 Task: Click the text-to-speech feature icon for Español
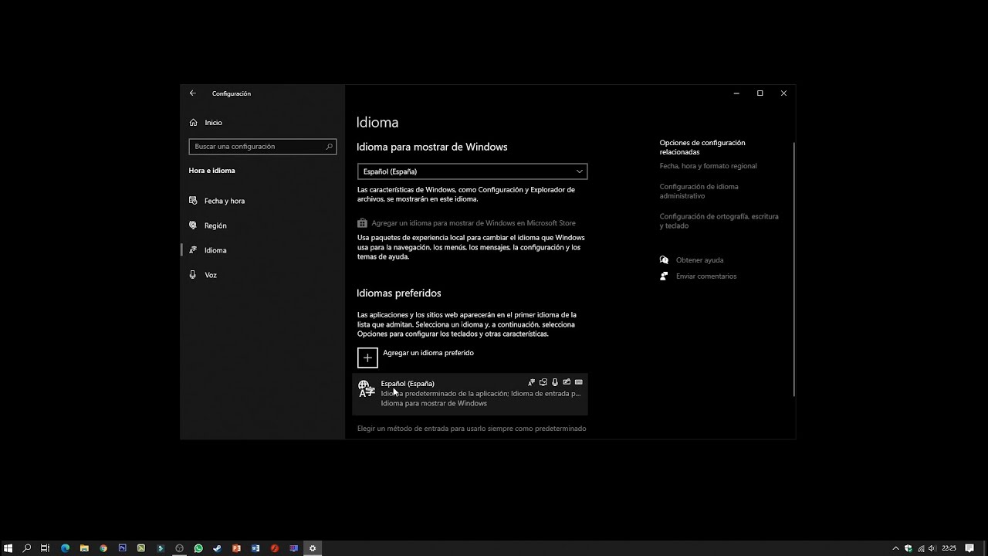(543, 382)
